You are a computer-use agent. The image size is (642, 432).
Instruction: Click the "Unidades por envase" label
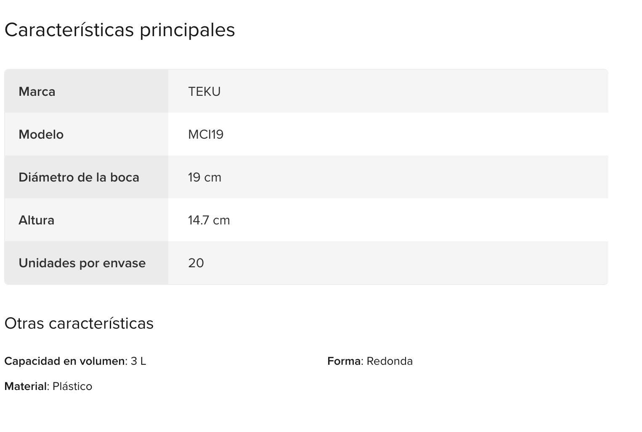point(82,263)
